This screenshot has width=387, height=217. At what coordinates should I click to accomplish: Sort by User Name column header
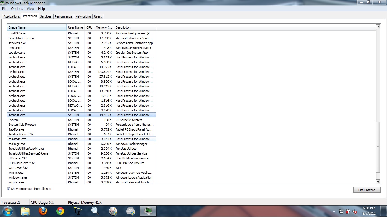point(75,27)
